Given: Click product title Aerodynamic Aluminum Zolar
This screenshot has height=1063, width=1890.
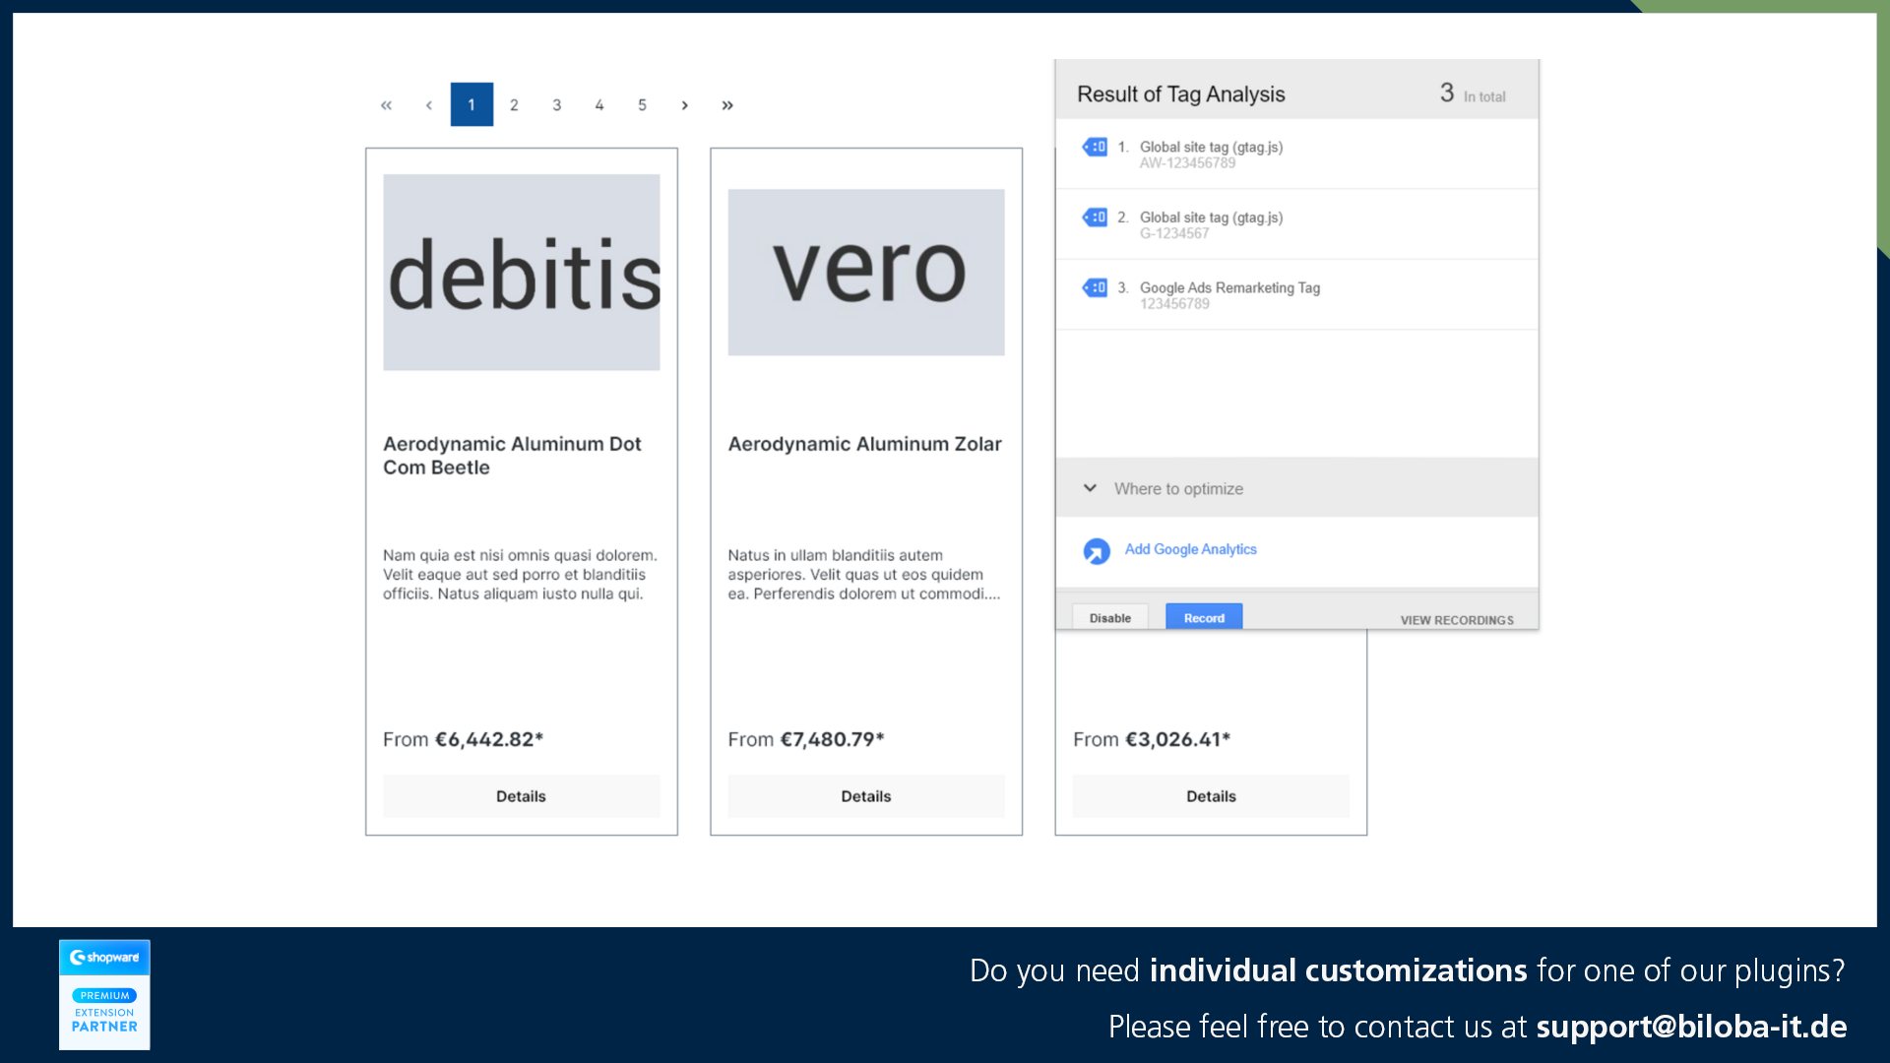Looking at the screenshot, I should (865, 444).
